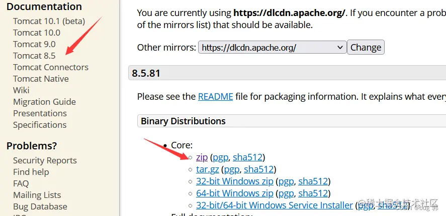Download the 32-bit Windows zip
Screen dimensions: 446x216
(x=235, y=181)
